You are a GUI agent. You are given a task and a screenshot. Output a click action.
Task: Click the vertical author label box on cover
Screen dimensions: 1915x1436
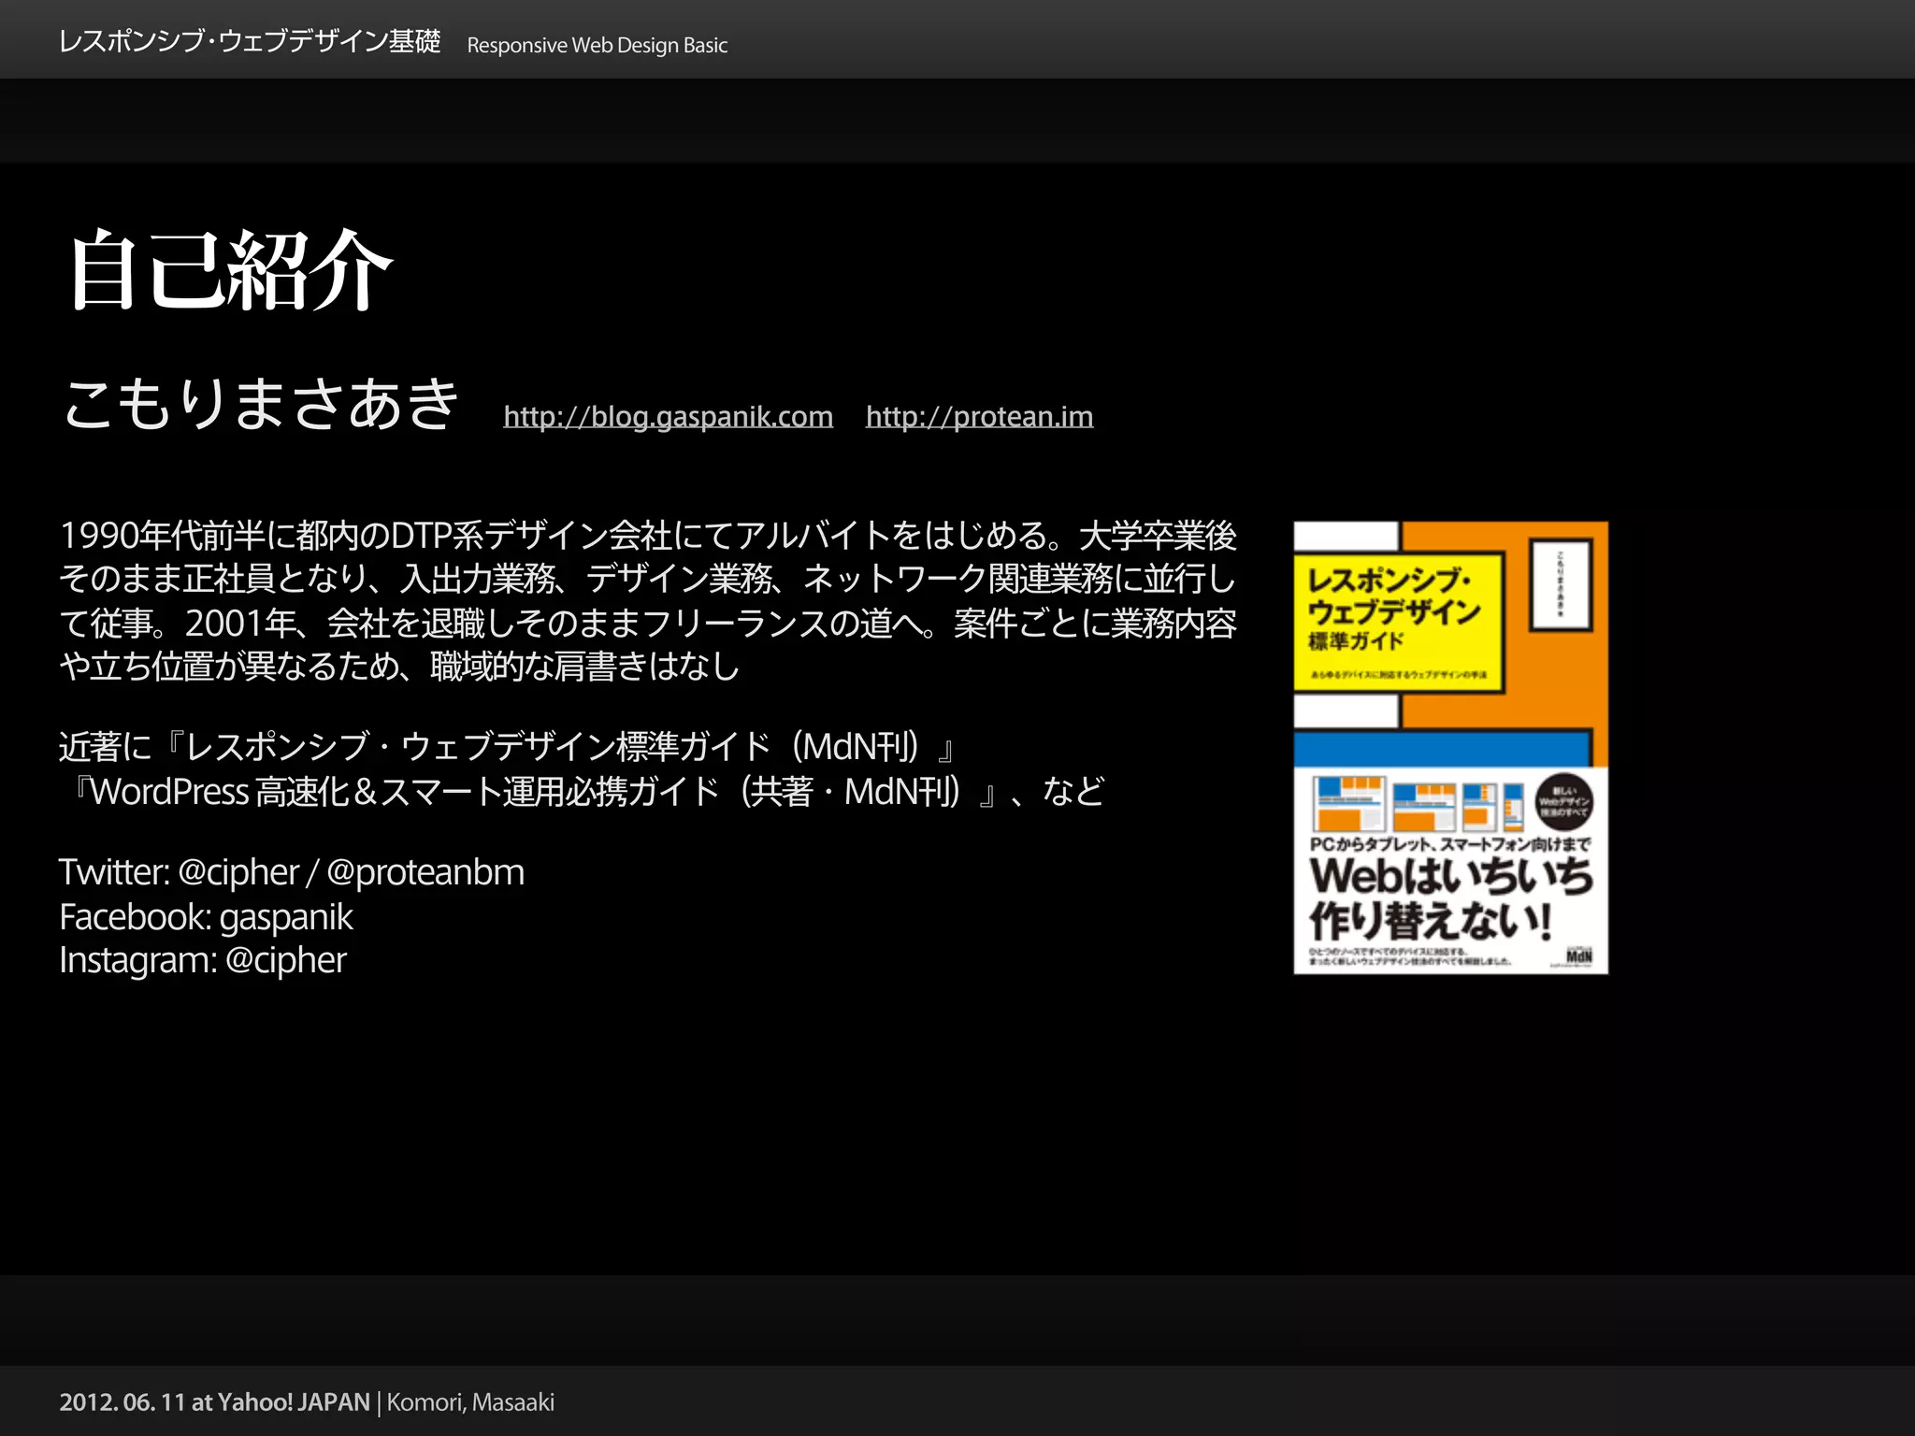tap(1560, 584)
